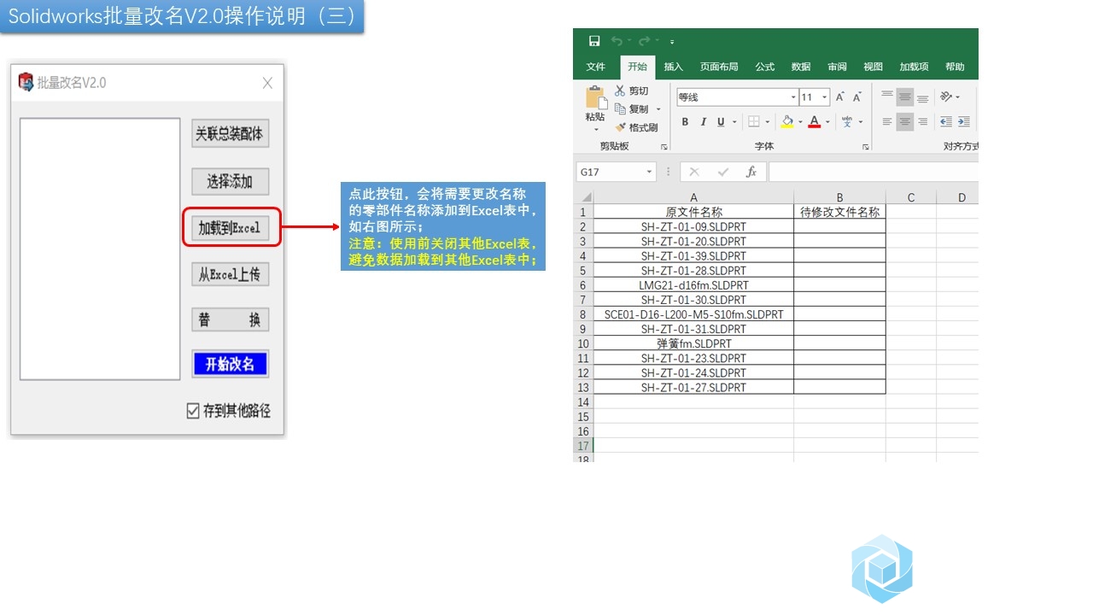Image resolution: width=1093 pixels, height=615 pixels.
Task: Increase font size with larger A
Action: pos(840,97)
